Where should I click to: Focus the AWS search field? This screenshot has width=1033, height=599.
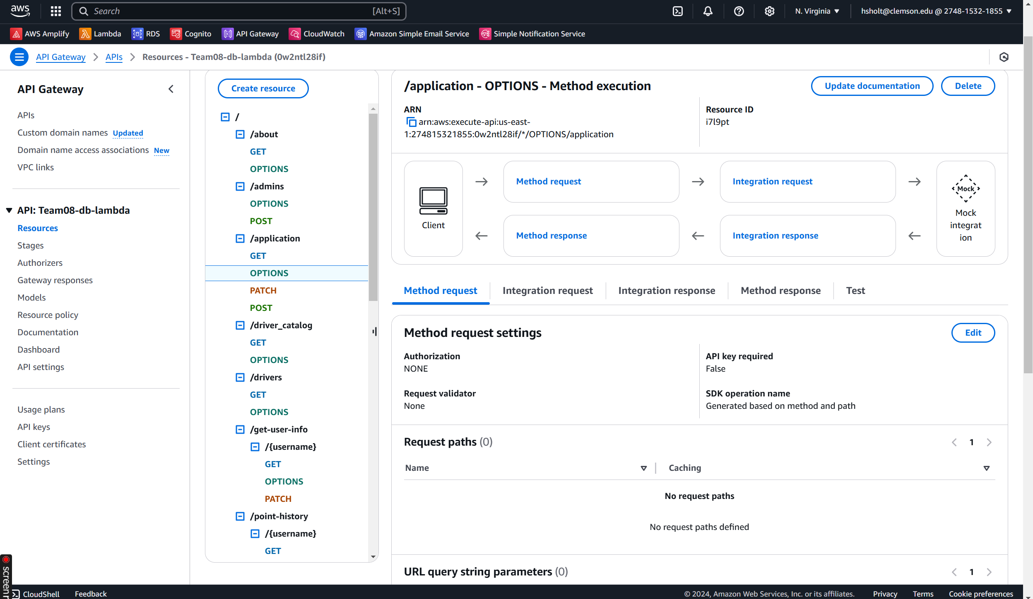238,11
